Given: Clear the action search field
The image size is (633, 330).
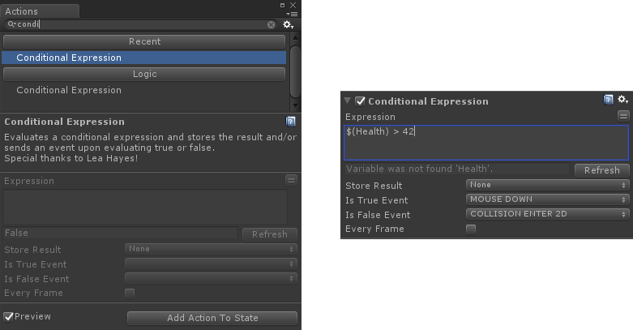Looking at the screenshot, I should tap(271, 24).
